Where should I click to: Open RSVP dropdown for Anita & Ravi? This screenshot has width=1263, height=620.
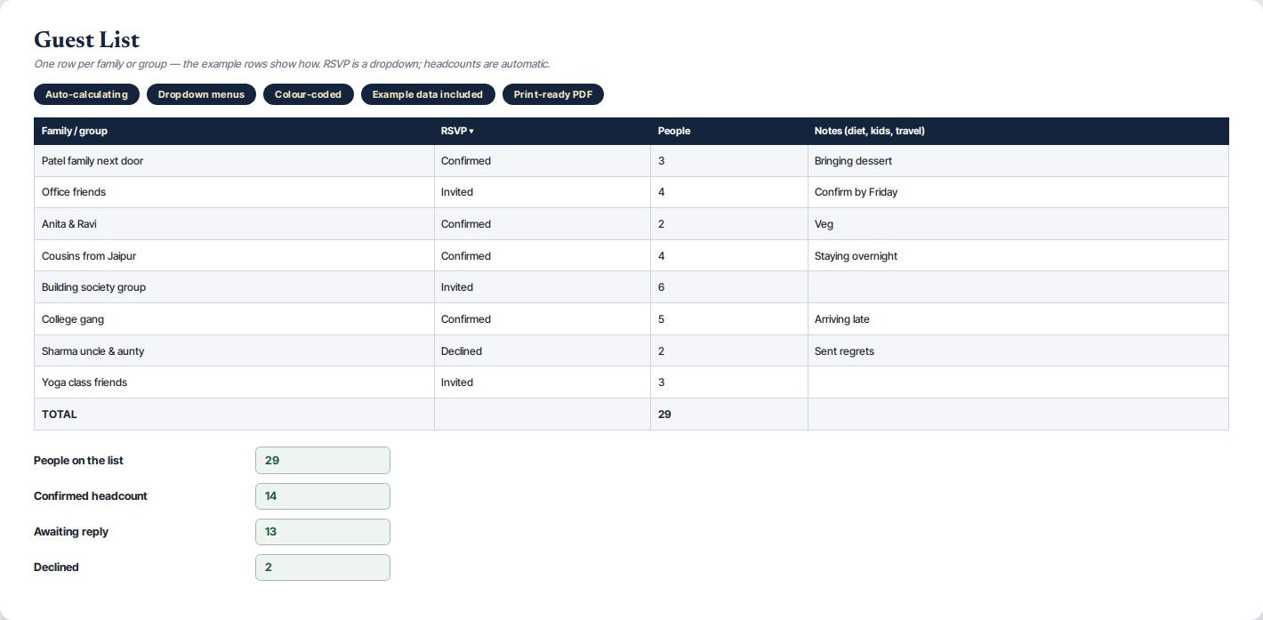[542, 224]
